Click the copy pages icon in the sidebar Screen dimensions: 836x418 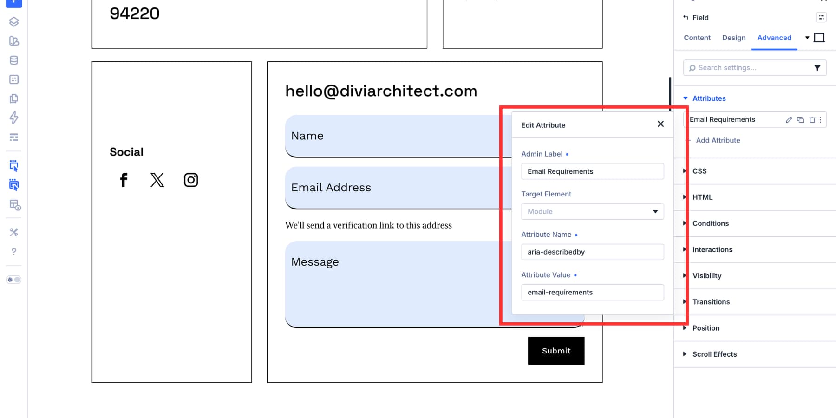coord(14,98)
